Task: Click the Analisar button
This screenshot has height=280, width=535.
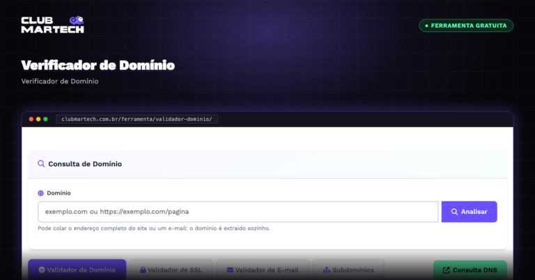Action: click(x=469, y=212)
